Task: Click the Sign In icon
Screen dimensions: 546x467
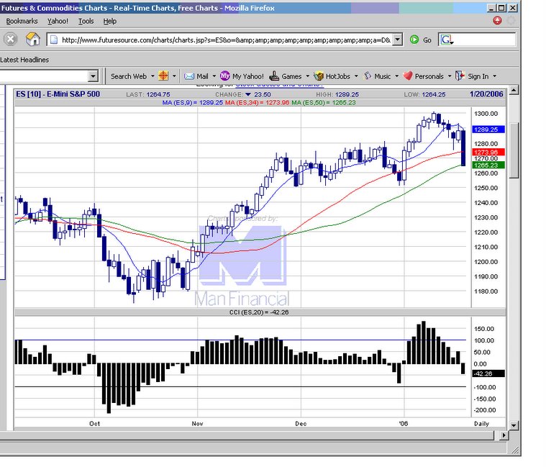Action: 460,76
